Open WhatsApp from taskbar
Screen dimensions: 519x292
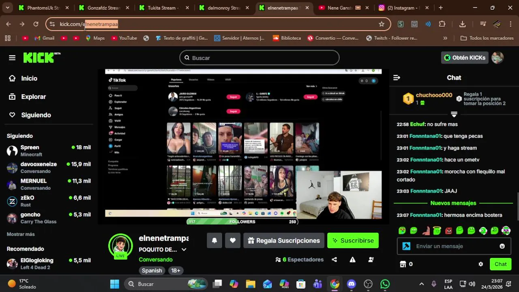[x=385, y=284]
